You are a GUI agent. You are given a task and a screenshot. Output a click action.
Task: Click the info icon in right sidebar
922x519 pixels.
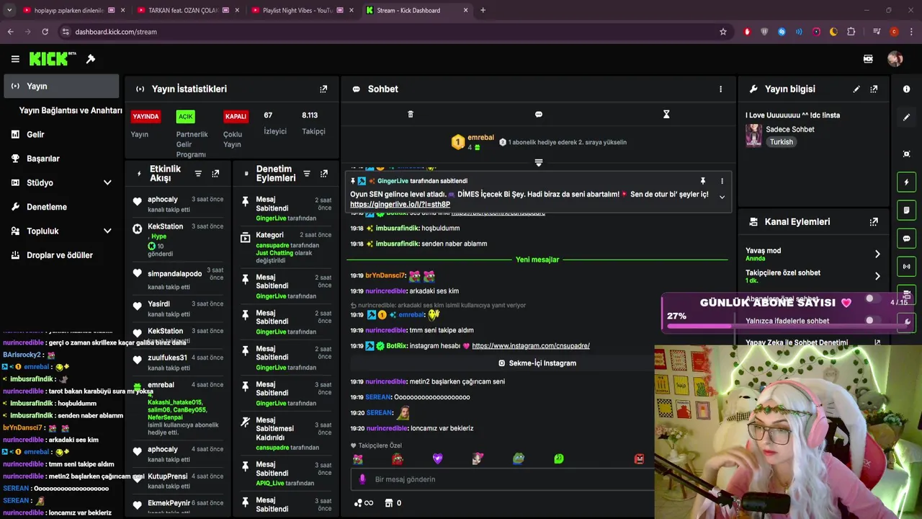(x=906, y=89)
